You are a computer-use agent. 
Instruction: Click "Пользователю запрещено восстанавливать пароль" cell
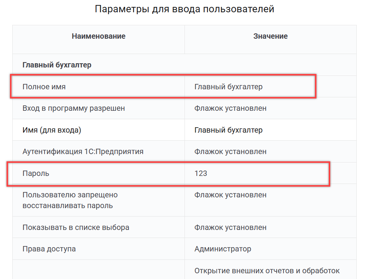click(70, 200)
